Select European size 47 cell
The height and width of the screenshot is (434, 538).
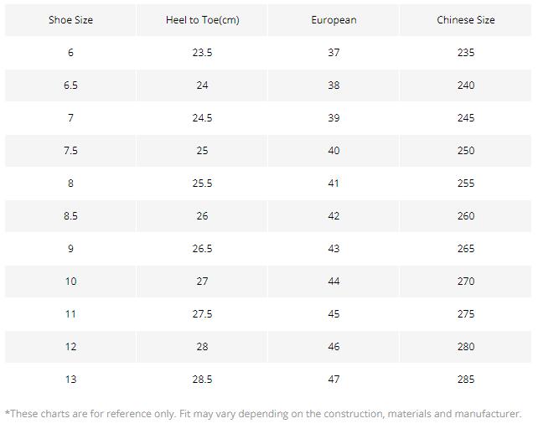click(334, 379)
